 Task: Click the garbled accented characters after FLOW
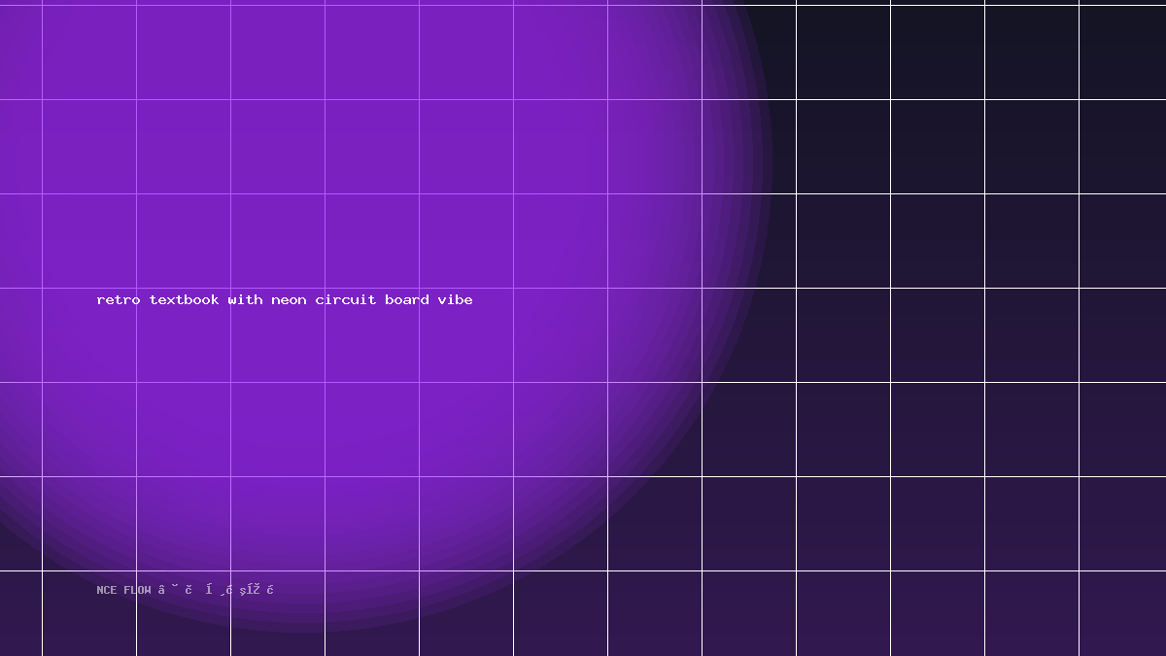[216, 590]
